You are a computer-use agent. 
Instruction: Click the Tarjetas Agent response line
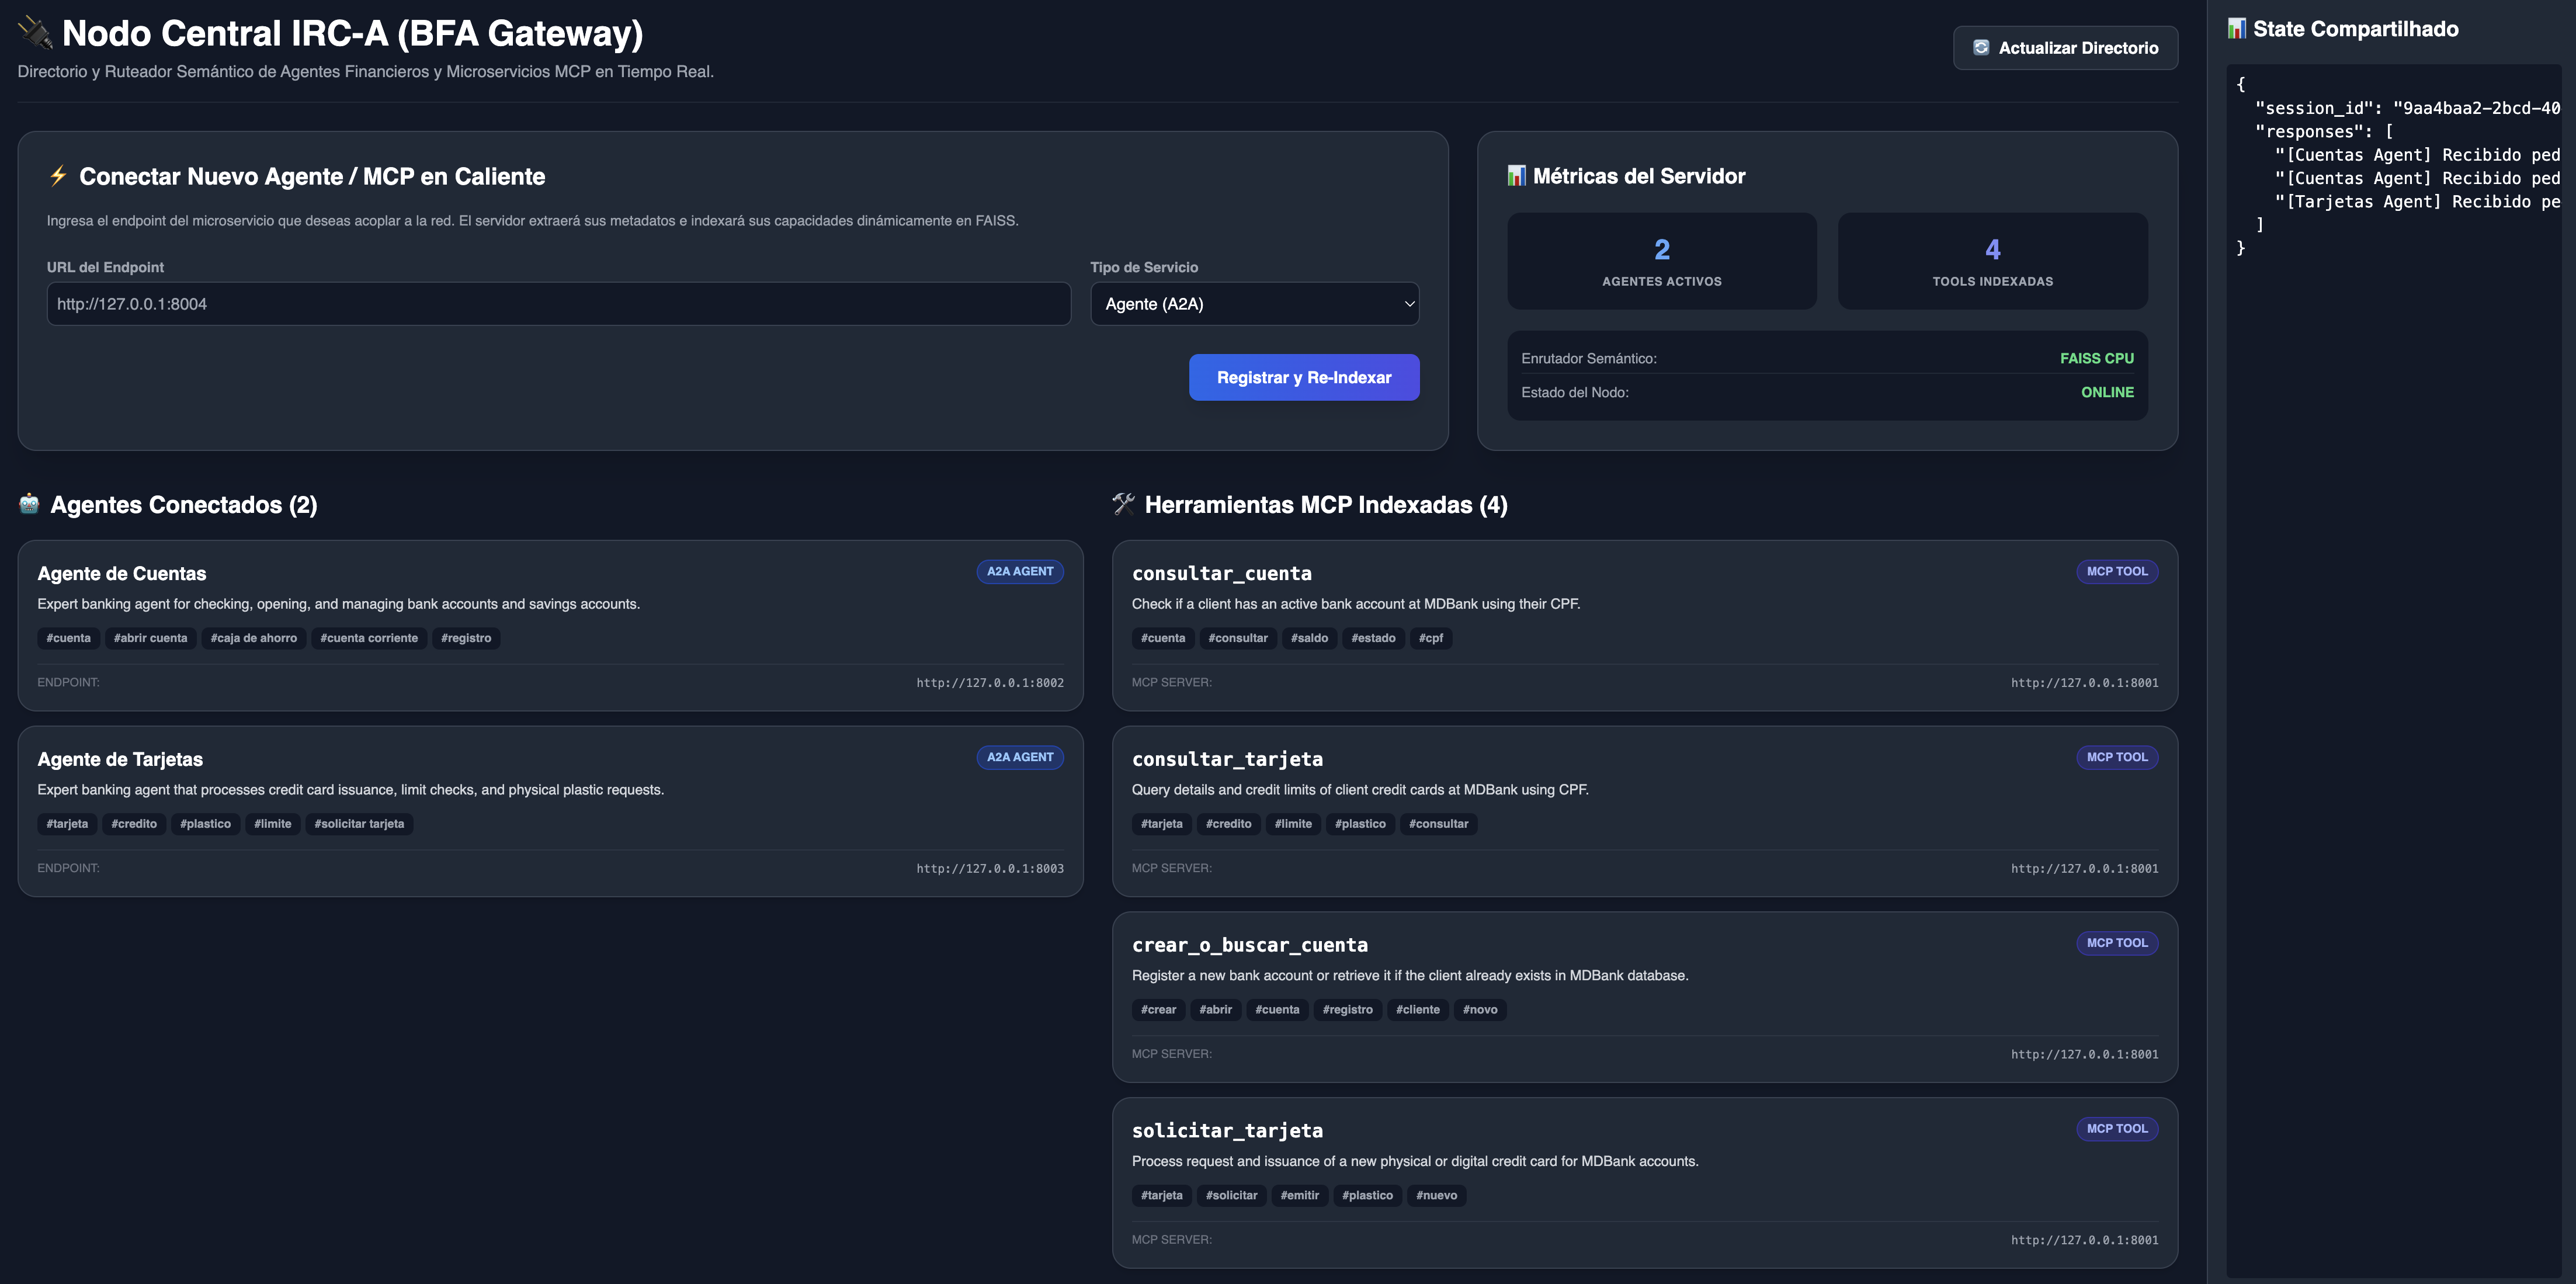2417,202
